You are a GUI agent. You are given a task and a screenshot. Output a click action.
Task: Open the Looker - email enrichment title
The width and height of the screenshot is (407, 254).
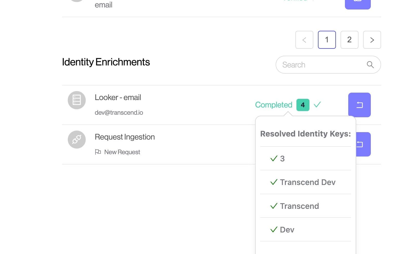[x=118, y=97]
